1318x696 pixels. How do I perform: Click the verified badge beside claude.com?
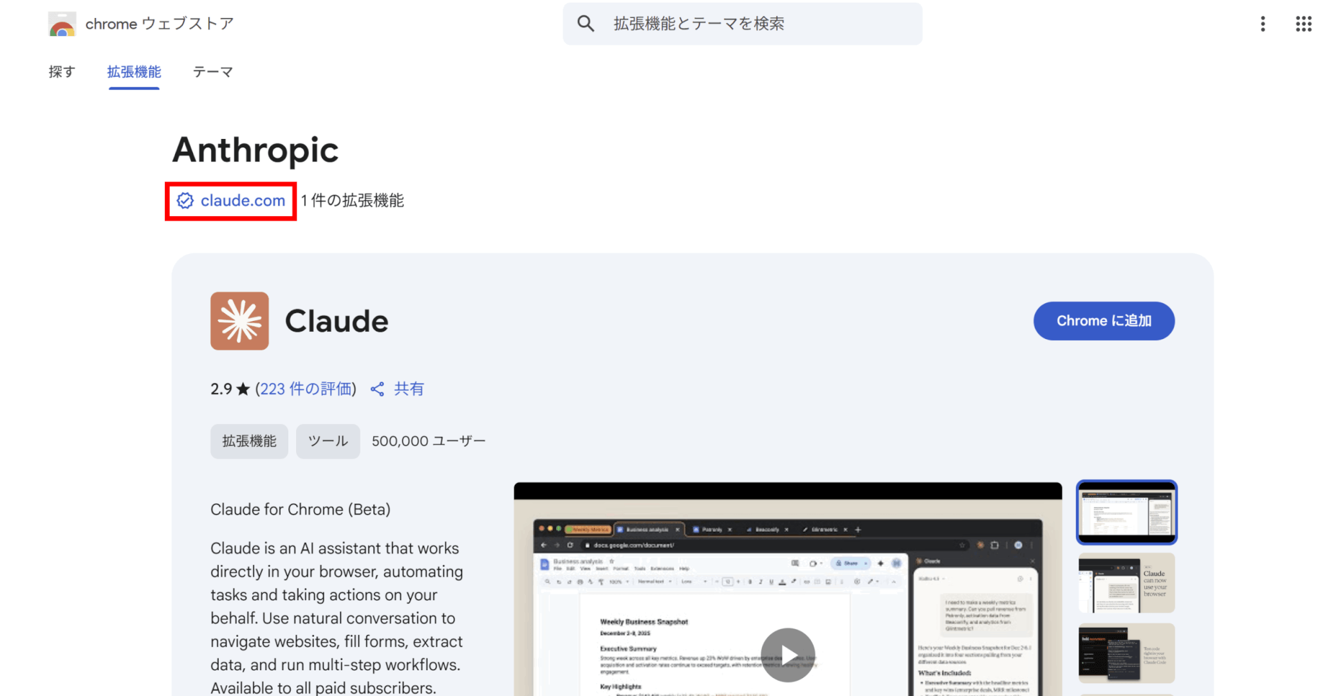(185, 201)
